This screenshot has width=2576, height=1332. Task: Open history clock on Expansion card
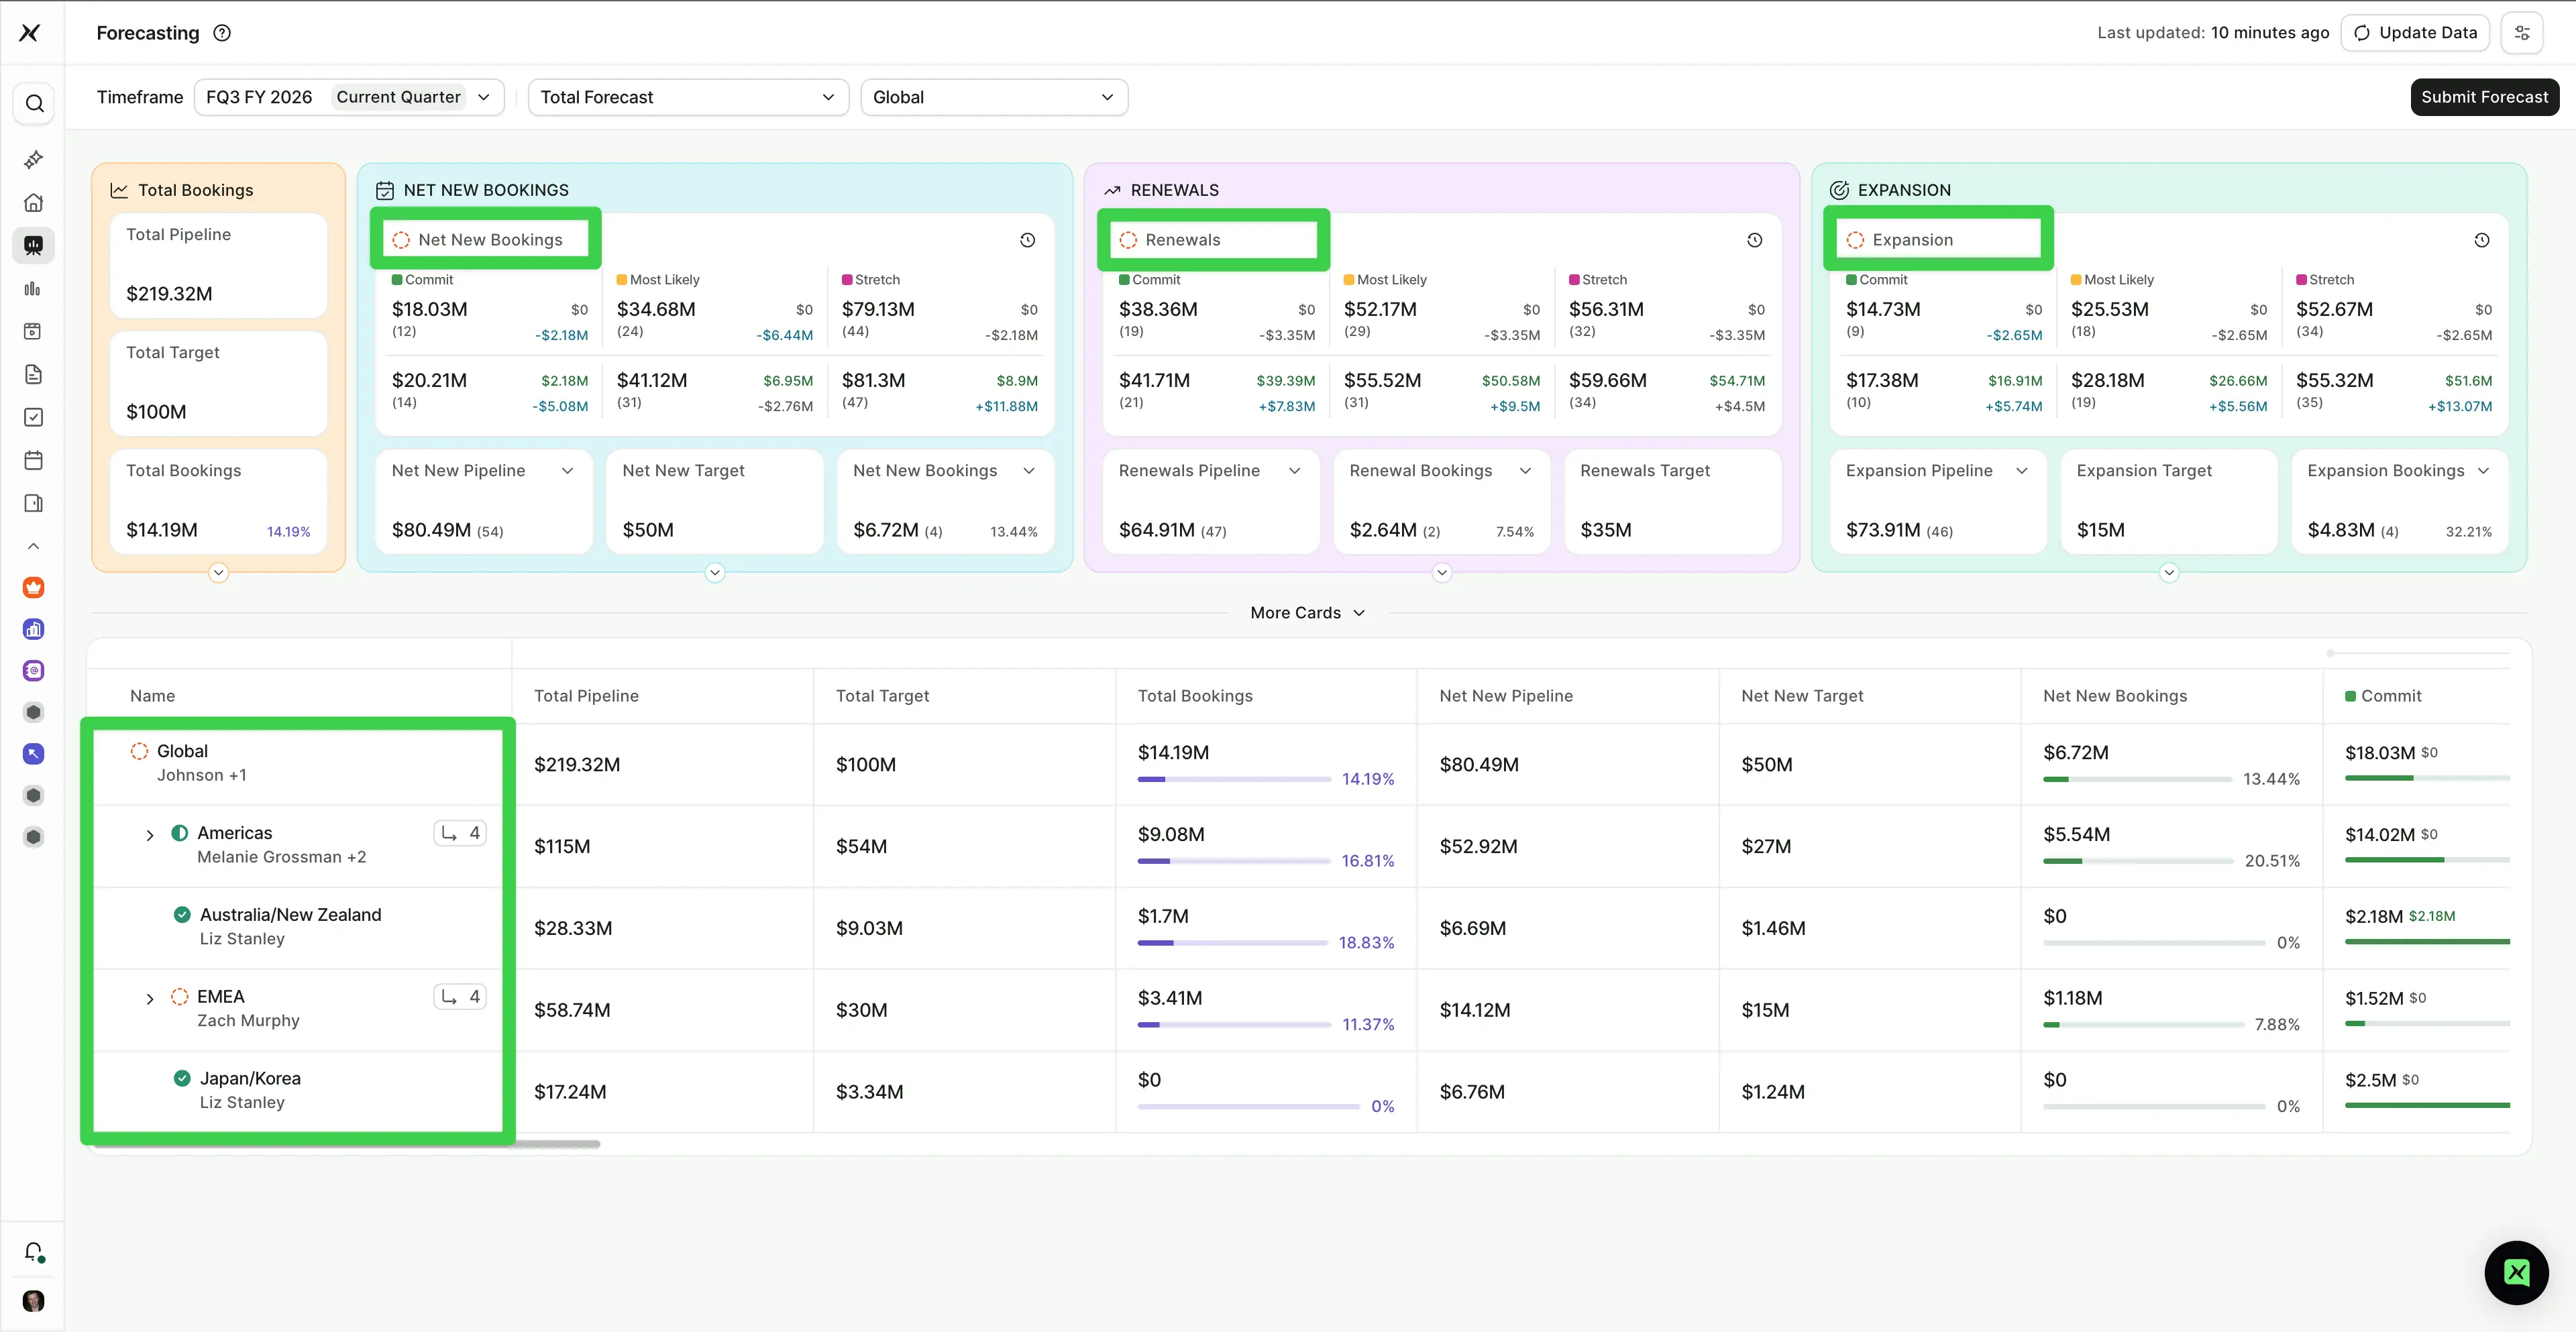coord(2481,240)
